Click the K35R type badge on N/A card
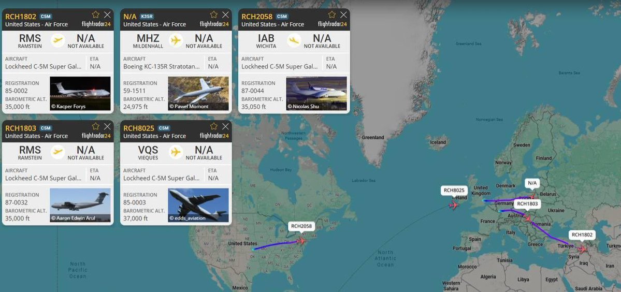 (x=147, y=17)
